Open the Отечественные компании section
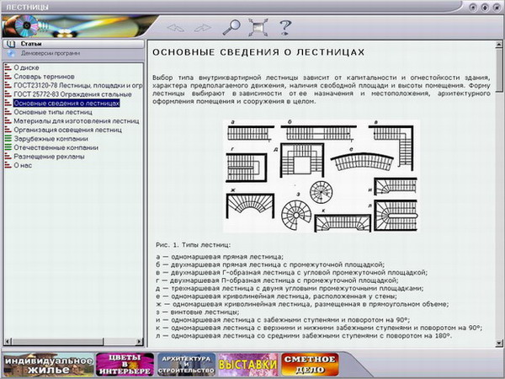The image size is (505, 379). pyautogui.click(x=56, y=147)
